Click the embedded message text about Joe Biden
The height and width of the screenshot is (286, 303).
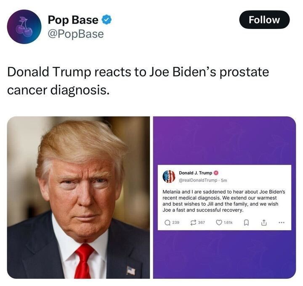coord(224,201)
